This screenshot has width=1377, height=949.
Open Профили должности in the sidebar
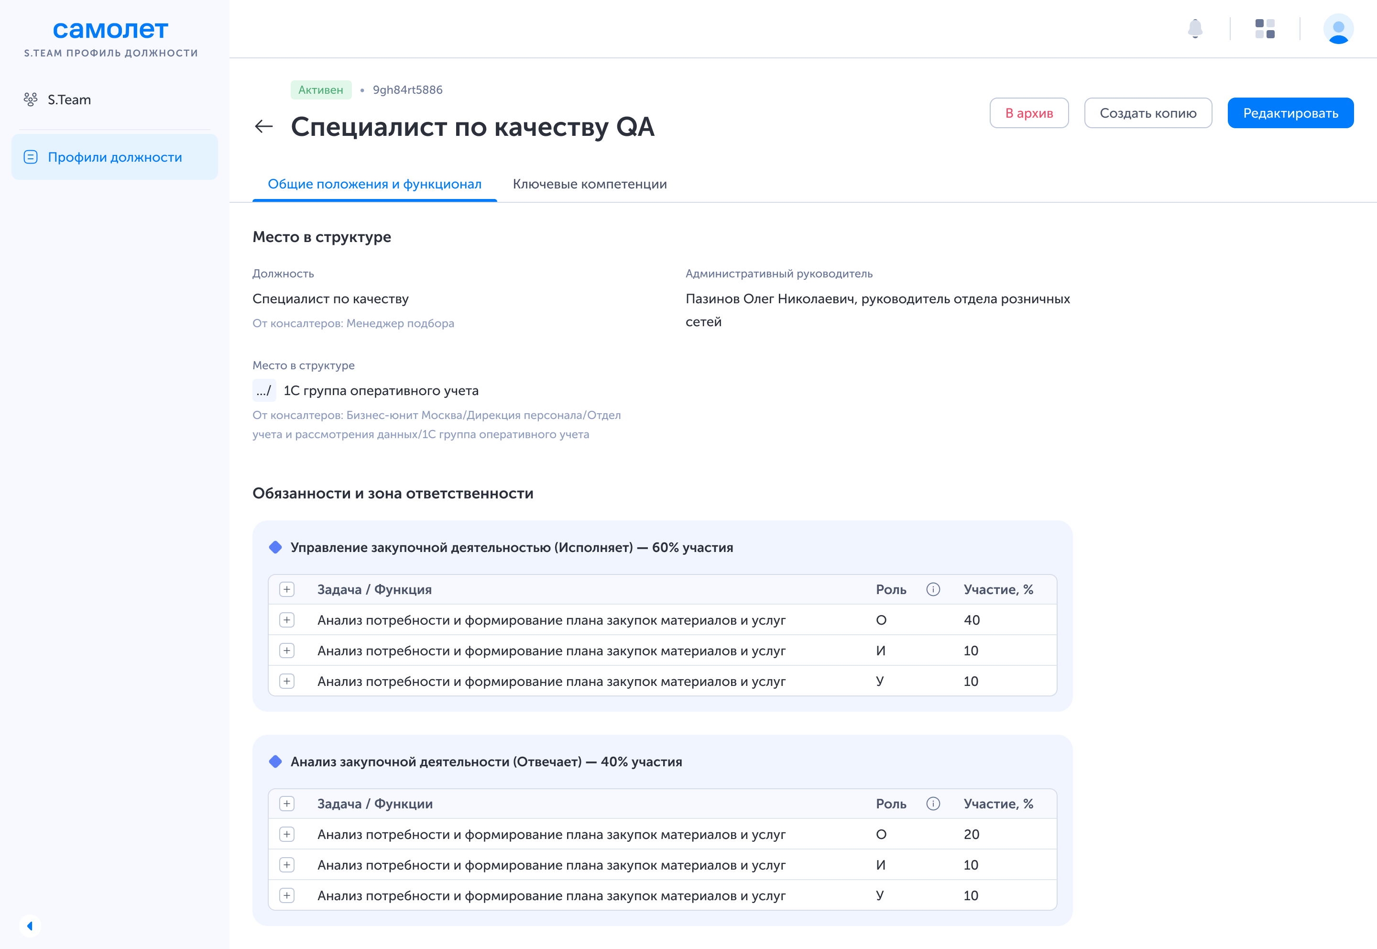click(115, 157)
